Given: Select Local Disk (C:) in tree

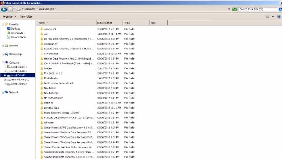Looking at the screenshot, I should (x=19, y=67).
